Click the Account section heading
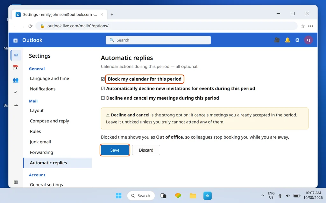This screenshot has height=203, width=326. click(37, 175)
